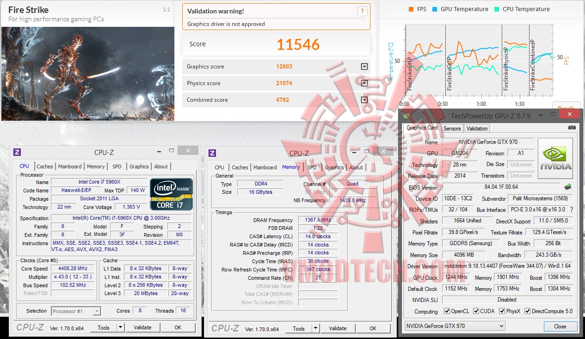
Task: Click the FPS orange legend swatch
Action: pos(411,9)
